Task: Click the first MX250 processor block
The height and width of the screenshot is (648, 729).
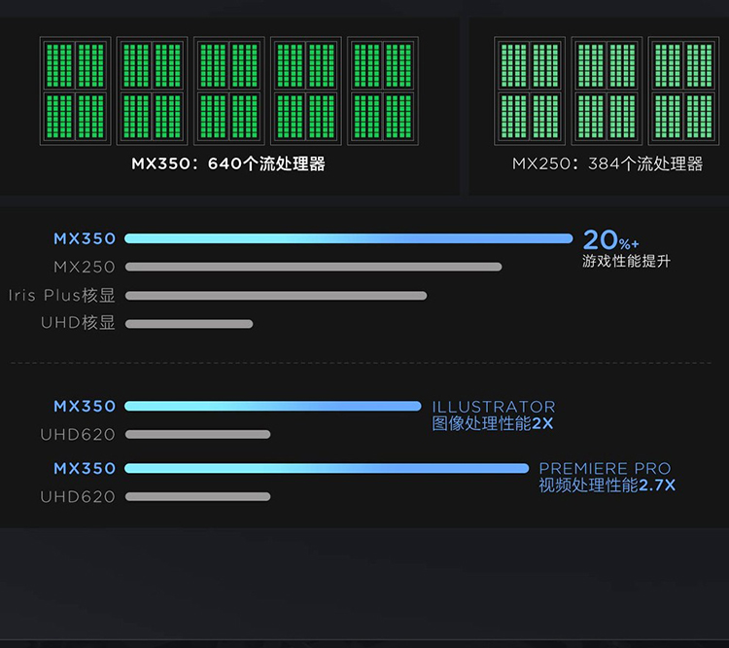Action: point(530,91)
